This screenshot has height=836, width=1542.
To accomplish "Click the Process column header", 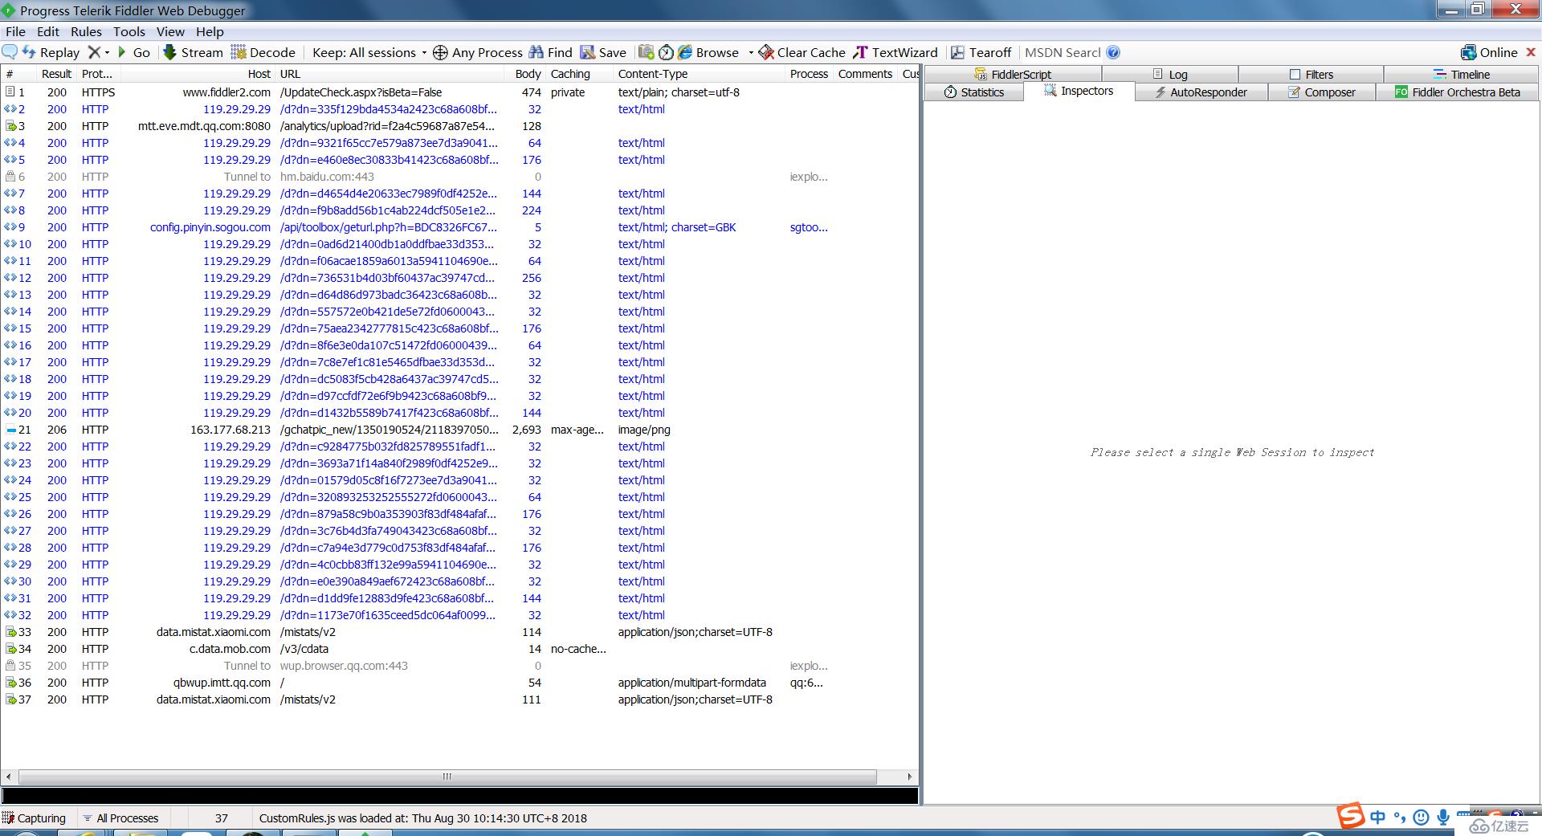I will coord(809,73).
